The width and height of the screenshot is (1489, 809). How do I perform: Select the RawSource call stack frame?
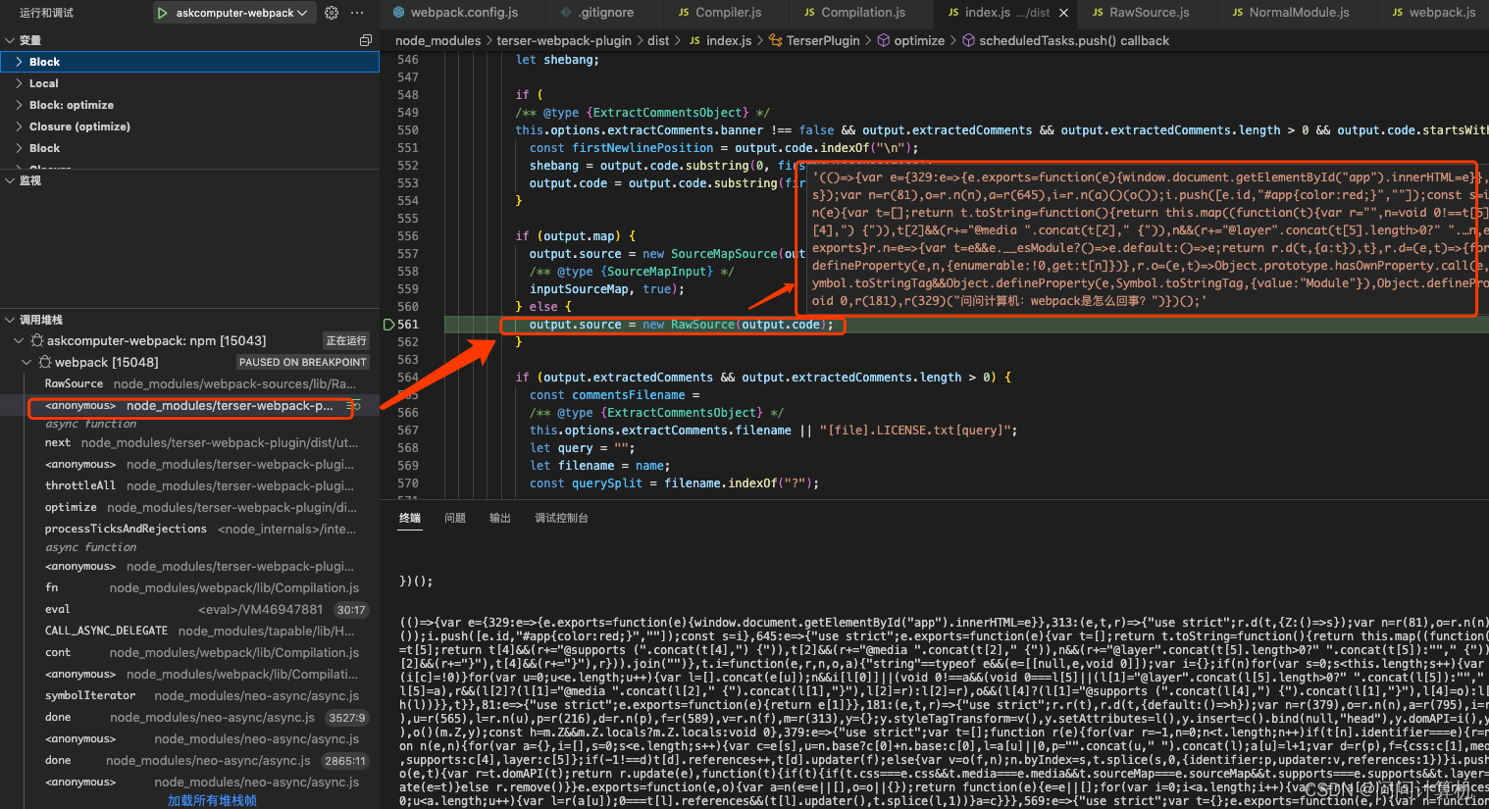(189, 384)
